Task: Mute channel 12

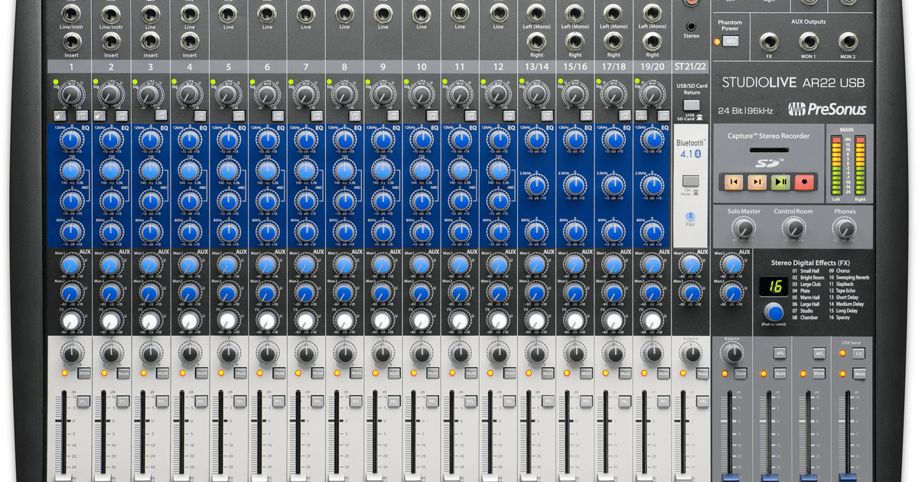Action: point(510,373)
